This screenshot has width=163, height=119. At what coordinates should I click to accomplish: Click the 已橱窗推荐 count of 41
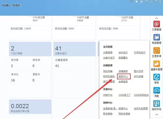point(57,66)
